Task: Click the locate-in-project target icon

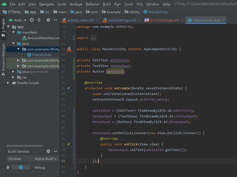Action: pyautogui.click(x=32, y=20)
